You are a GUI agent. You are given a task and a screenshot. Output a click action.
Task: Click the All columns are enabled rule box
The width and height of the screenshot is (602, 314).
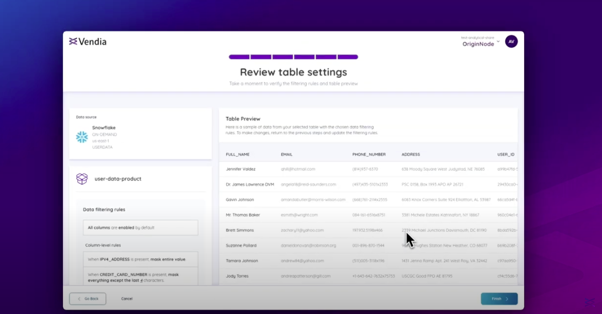click(x=141, y=227)
